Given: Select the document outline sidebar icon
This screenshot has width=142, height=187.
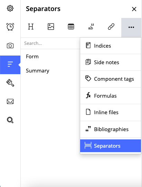Looking at the screenshot, I should tap(10, 65).
